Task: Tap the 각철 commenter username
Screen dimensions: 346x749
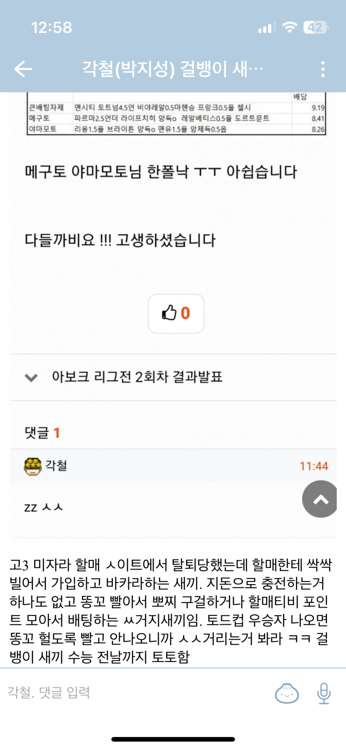Action: coord(56,466)
